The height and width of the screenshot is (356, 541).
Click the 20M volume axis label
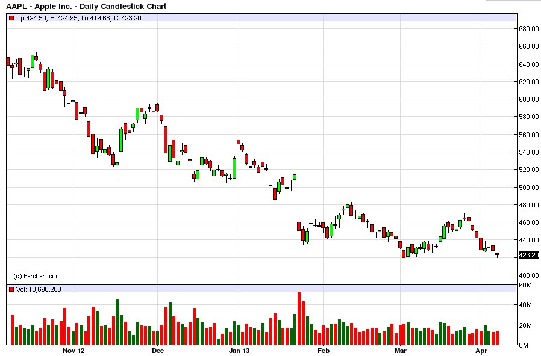(525, 325)
